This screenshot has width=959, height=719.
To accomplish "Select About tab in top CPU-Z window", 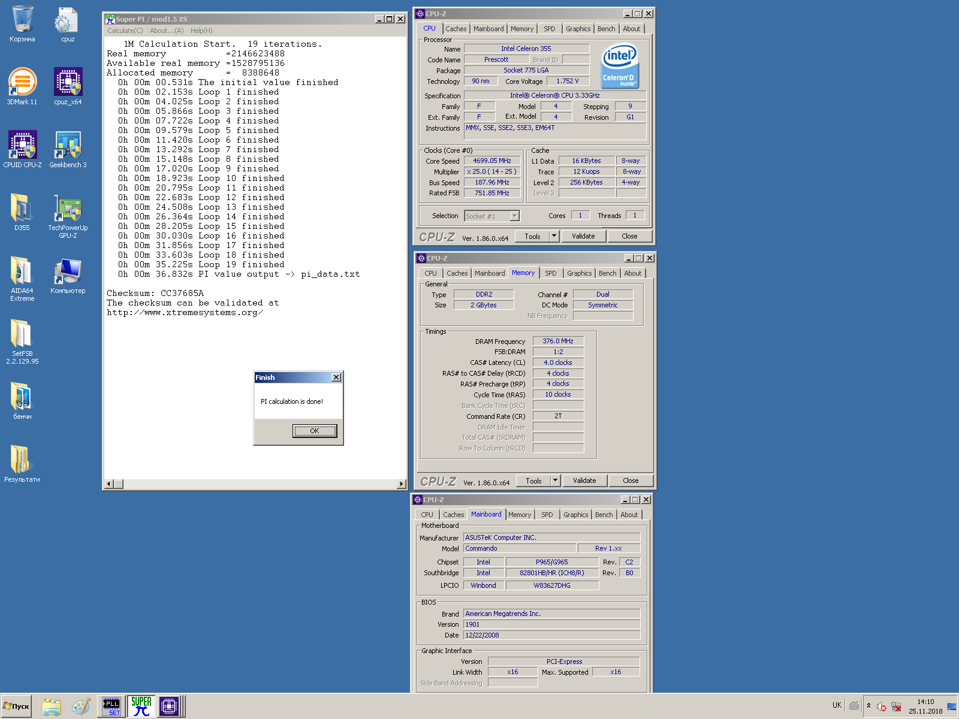I will tap(632, 29).
